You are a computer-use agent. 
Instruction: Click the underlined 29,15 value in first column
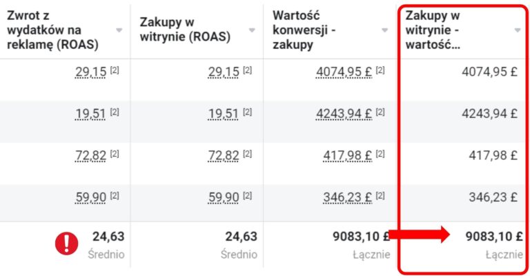click(x=90, y=72)
